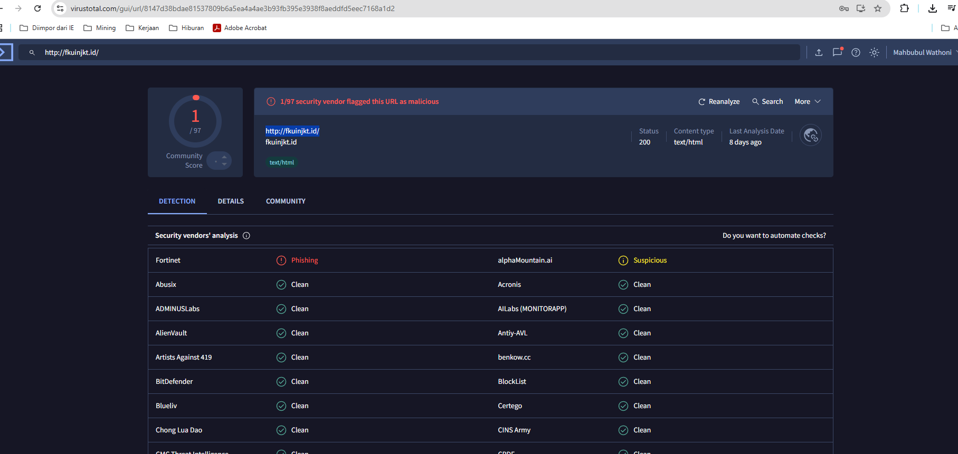Open the Mahbubul Wathoni account menu
Image resolution: width=958 pixels, height=454 pixels.
tap(923, 52)
